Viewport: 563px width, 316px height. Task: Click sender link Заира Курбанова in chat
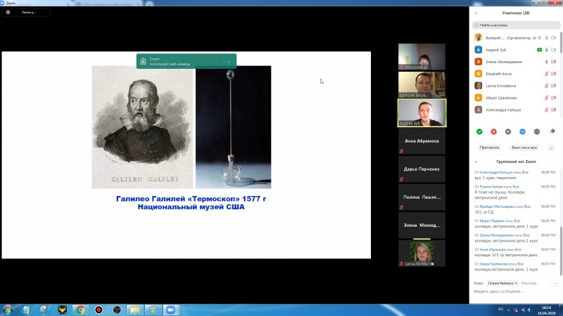point(494,264)
